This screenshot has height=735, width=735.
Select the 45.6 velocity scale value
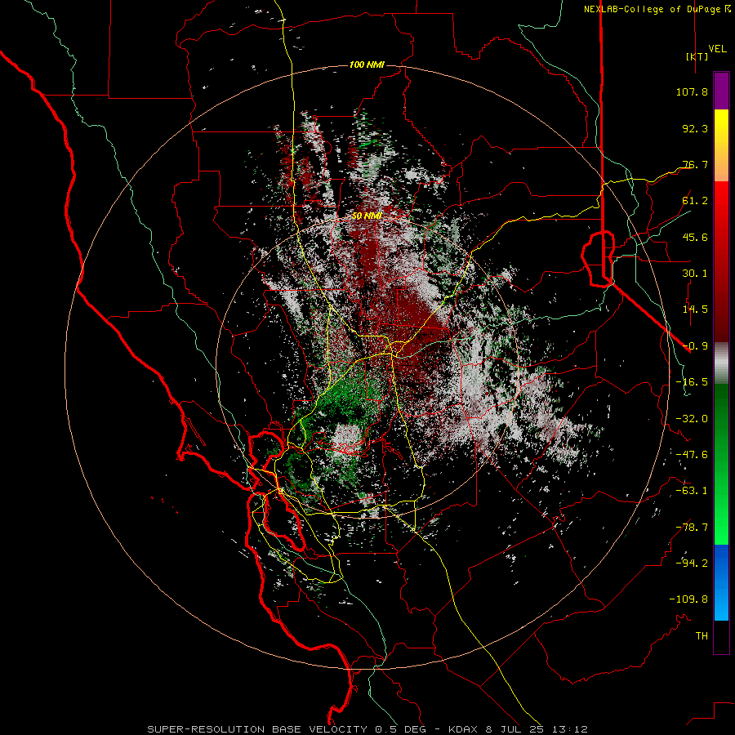coord(695,237)
